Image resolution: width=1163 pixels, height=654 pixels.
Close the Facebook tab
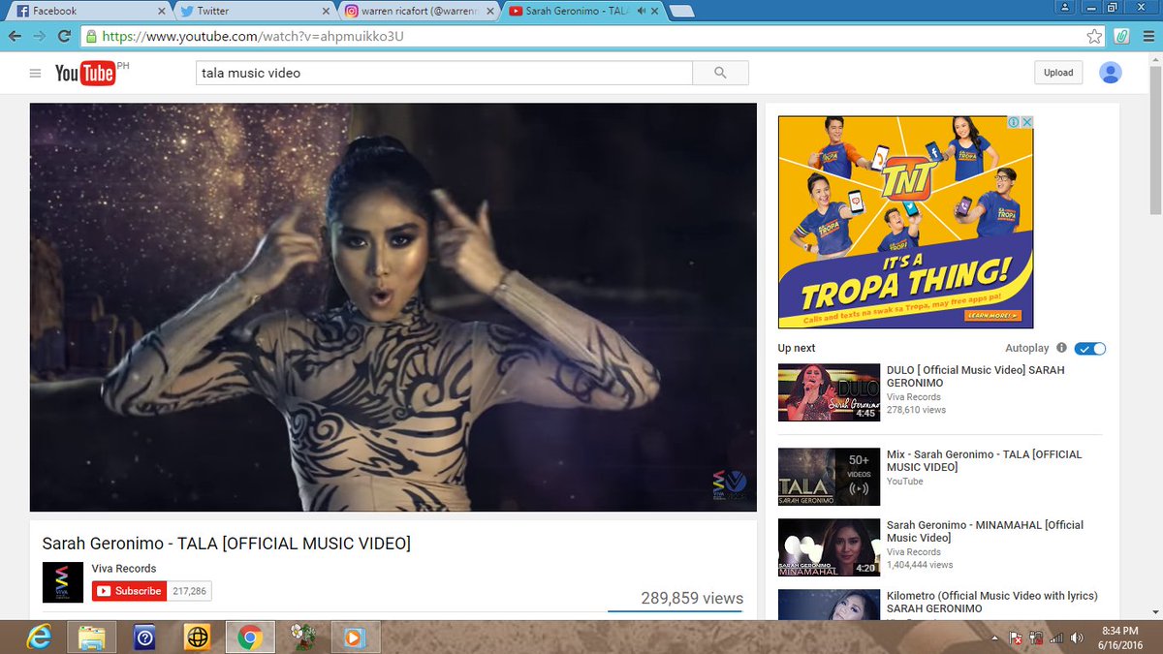(x=161, y=11)
